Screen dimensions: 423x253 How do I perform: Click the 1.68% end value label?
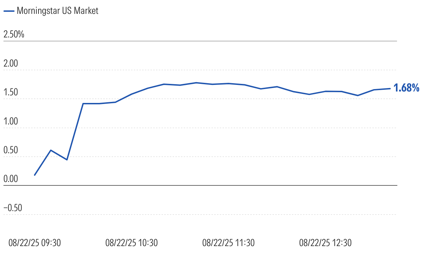406,88
